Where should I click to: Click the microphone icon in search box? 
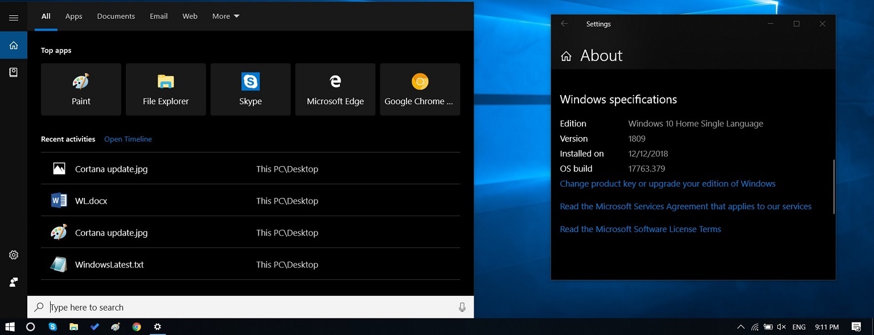click(x=462, y=307)
